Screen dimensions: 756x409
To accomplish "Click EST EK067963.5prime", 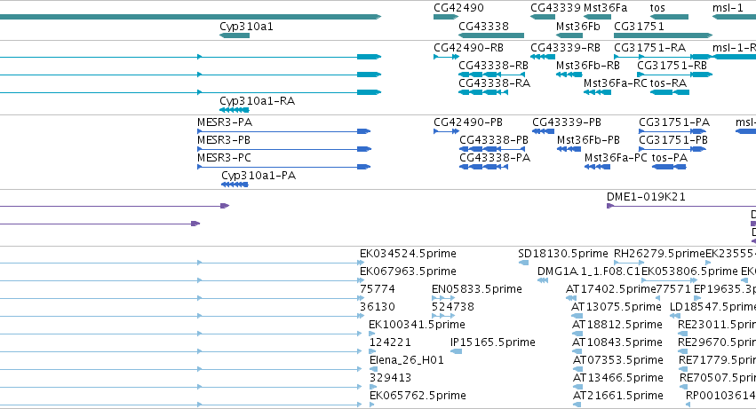I will click(x=408, y=271).
